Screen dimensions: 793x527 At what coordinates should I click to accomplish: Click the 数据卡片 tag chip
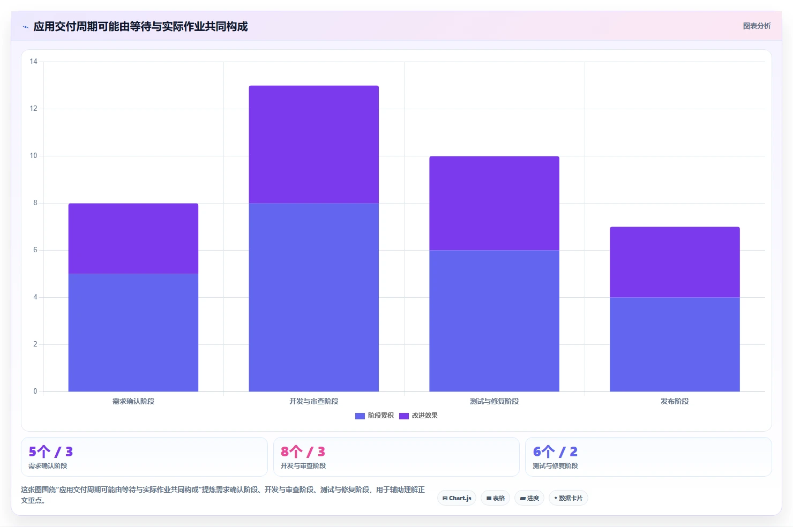pos(568,498)
